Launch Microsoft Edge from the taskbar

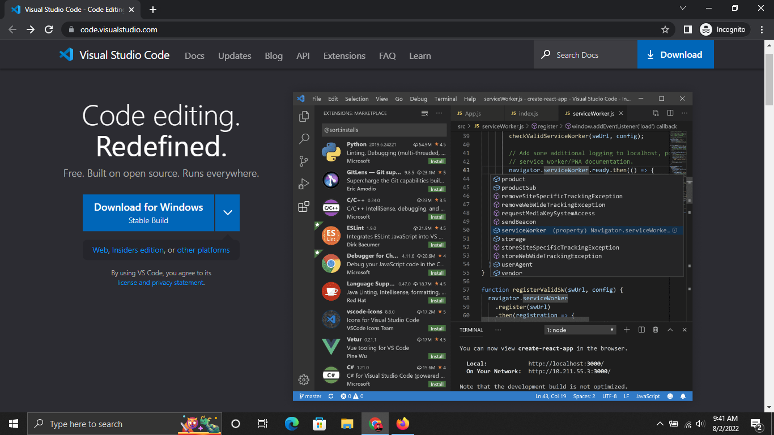[x=291, y=424]
